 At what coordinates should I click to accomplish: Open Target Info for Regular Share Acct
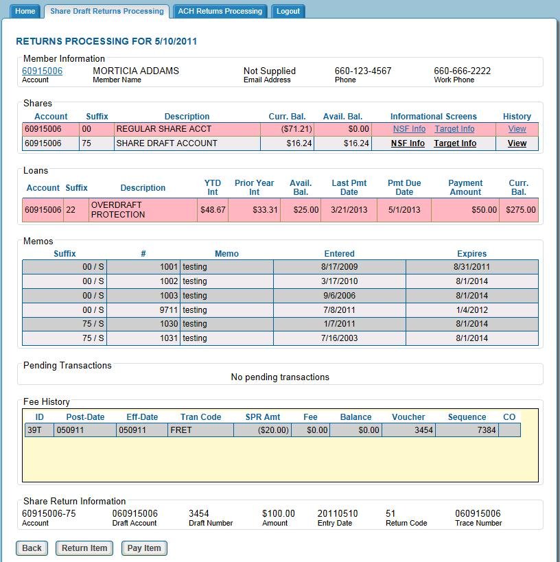[454, 129]
